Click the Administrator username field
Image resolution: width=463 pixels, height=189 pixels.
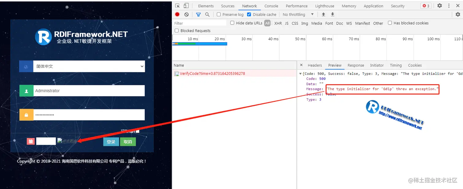(x=89, y=91)
